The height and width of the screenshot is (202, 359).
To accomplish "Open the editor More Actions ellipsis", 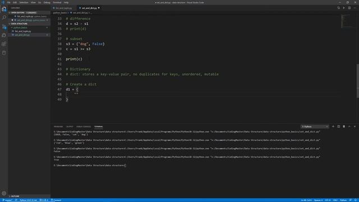I will tap(355, 8).
